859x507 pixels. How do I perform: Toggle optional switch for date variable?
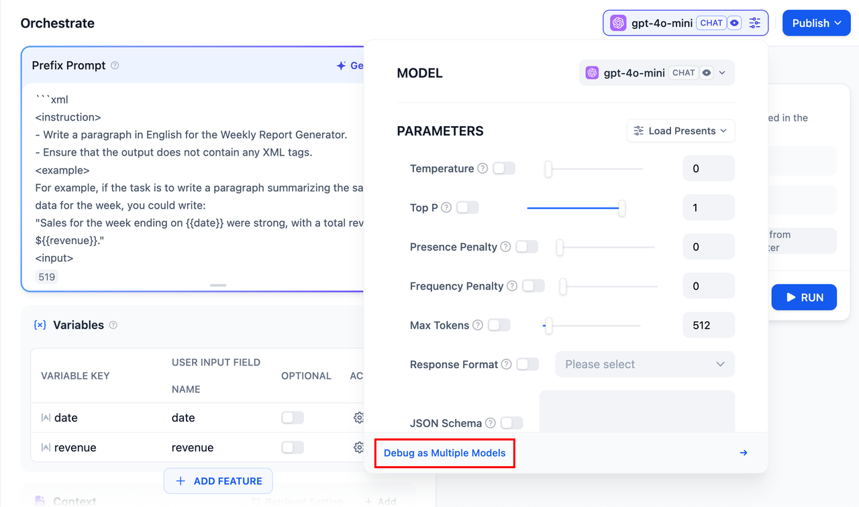tap(293, 418)
